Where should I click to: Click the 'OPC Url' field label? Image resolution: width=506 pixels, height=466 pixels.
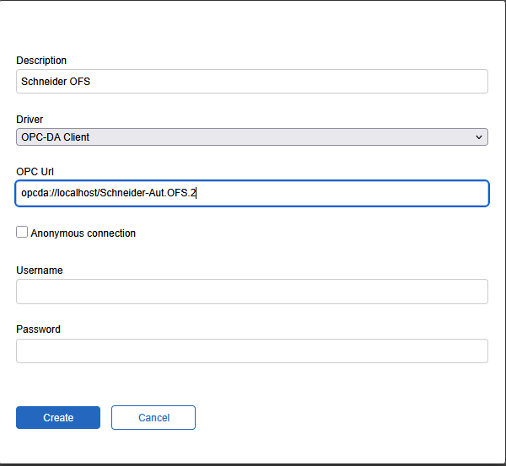35,172
